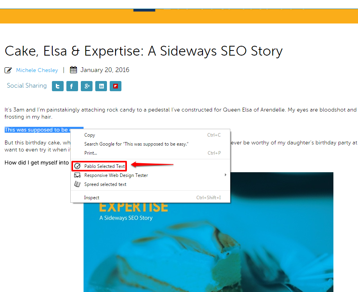This screenshot has width=358, height=292.
Task: Open the Michele Chesley author link
Action: point(37,70)
